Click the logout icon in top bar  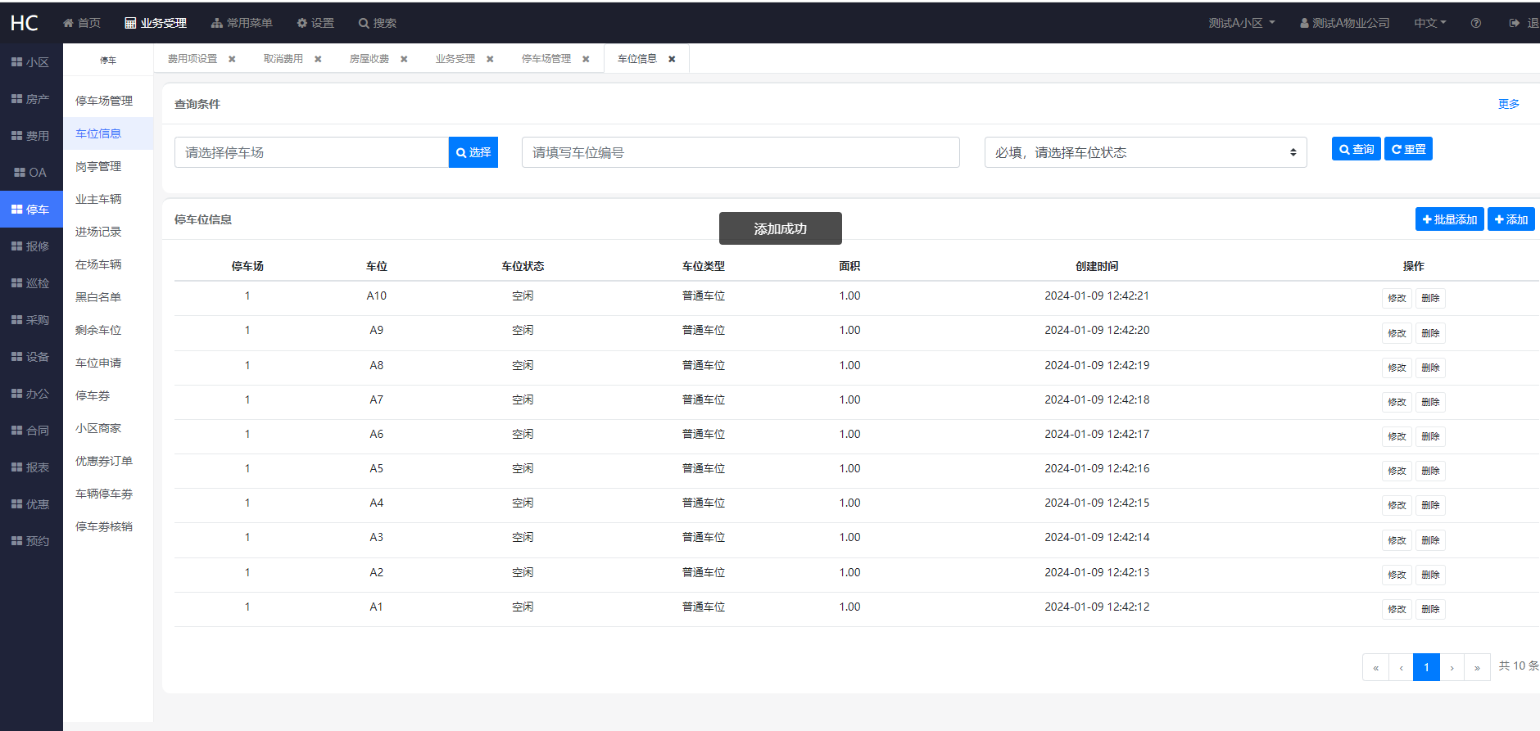(x=1515, y=23)
